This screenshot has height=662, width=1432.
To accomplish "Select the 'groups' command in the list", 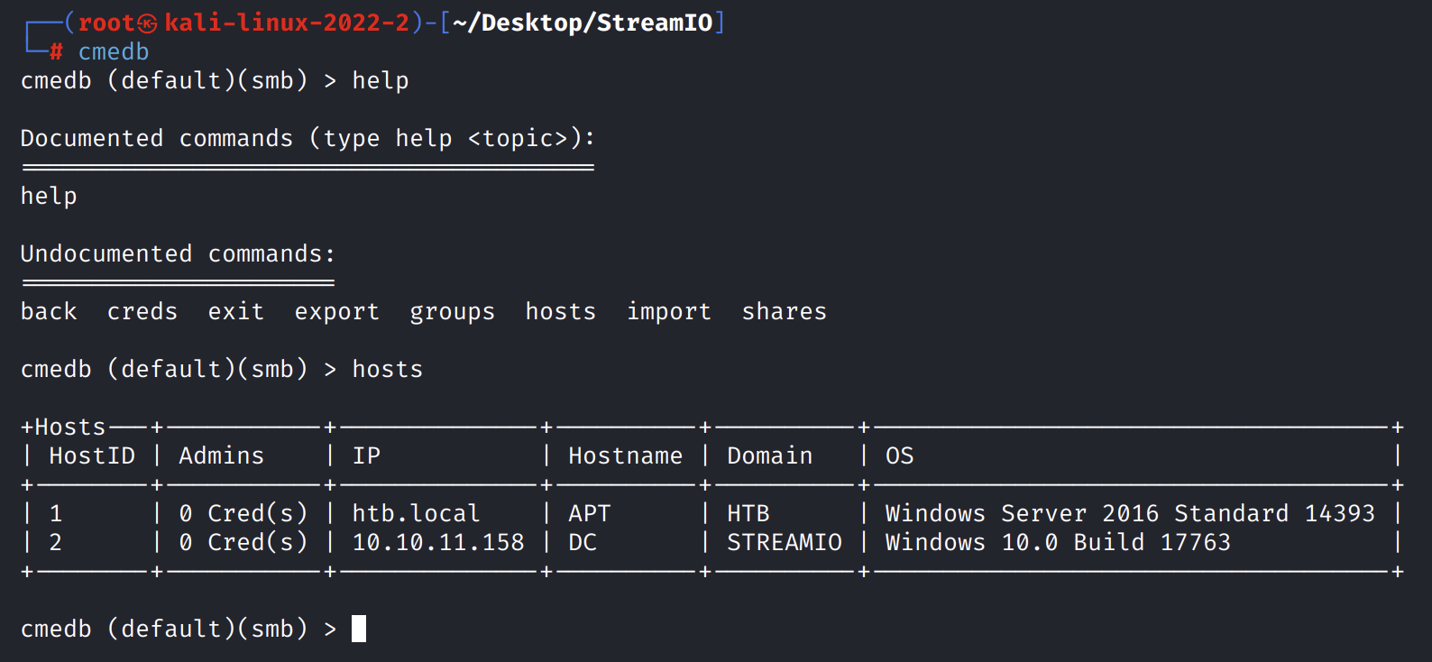I will (x=452, y=311).
